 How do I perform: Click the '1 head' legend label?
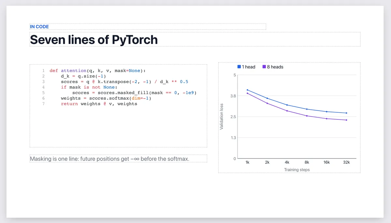pos(249,67)
